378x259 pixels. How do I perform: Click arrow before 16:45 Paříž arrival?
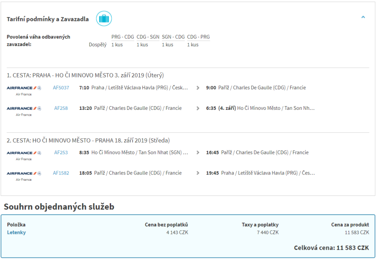click(198, 152)
